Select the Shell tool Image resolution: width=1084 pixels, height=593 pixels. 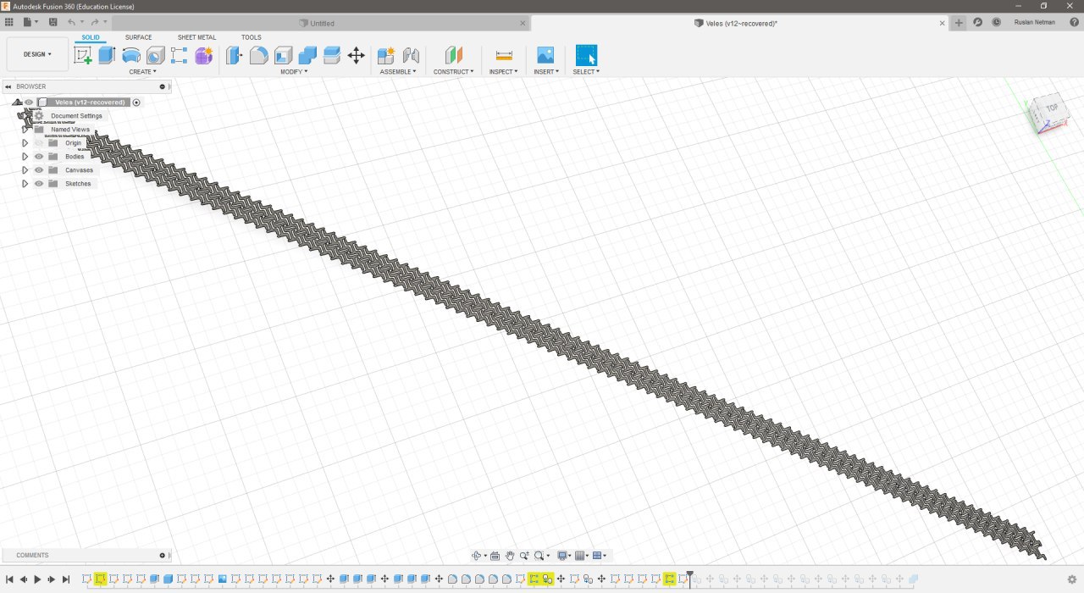(283, 56)
